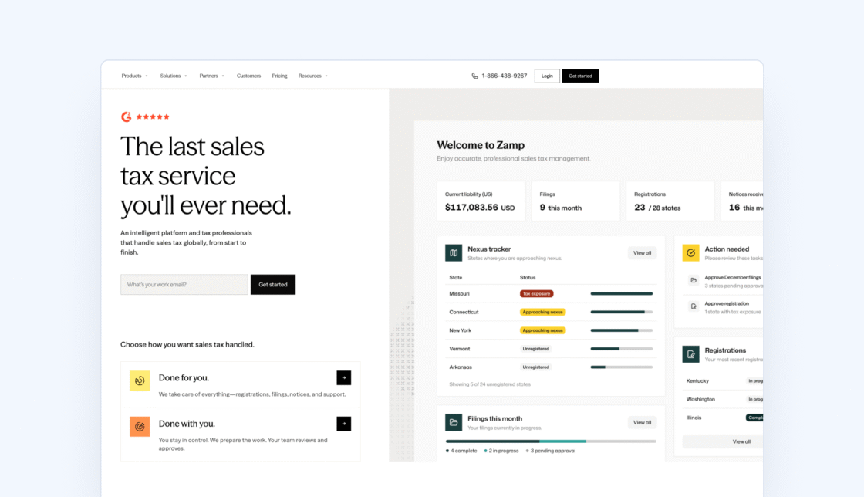
Task: Click the G2 logo icon beside stars
Action: [x=127, y=117]
